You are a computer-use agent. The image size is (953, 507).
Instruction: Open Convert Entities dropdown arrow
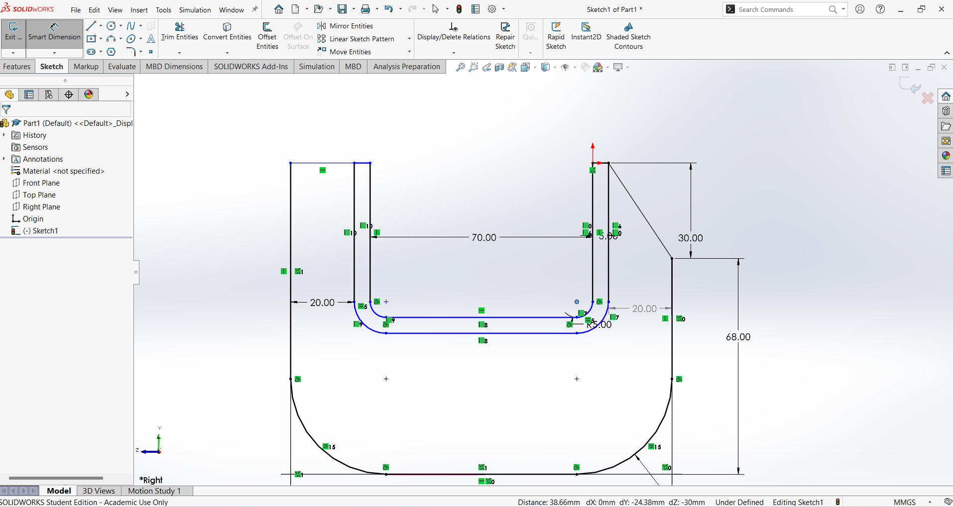pos(227,53)
